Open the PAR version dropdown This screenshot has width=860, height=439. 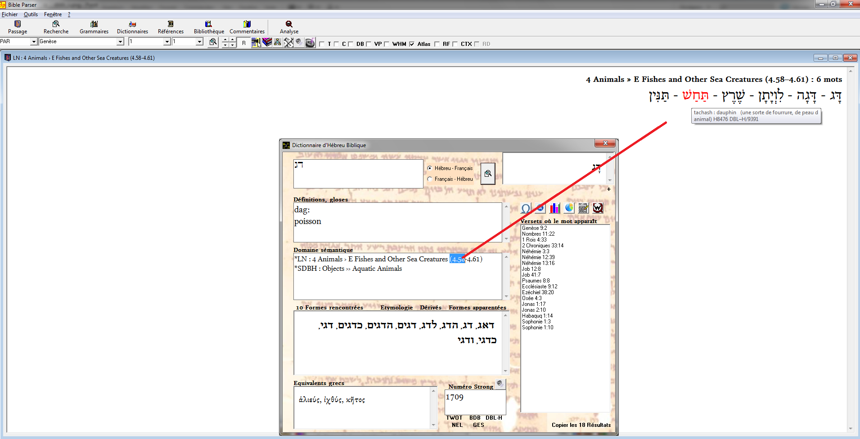coord(34,42)
